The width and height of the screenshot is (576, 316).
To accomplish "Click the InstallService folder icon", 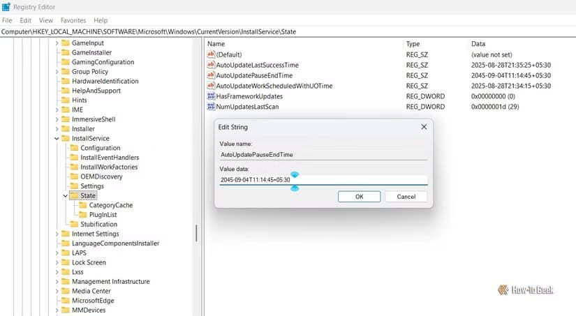I will pos(66,138).
